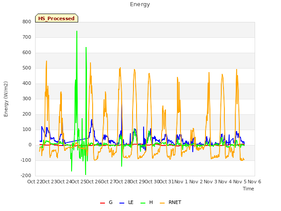Image resolution: width=281 pixels, height=211 pixels.
Task: Click the Nov 3 x-axis label
Action: (210, 182)
